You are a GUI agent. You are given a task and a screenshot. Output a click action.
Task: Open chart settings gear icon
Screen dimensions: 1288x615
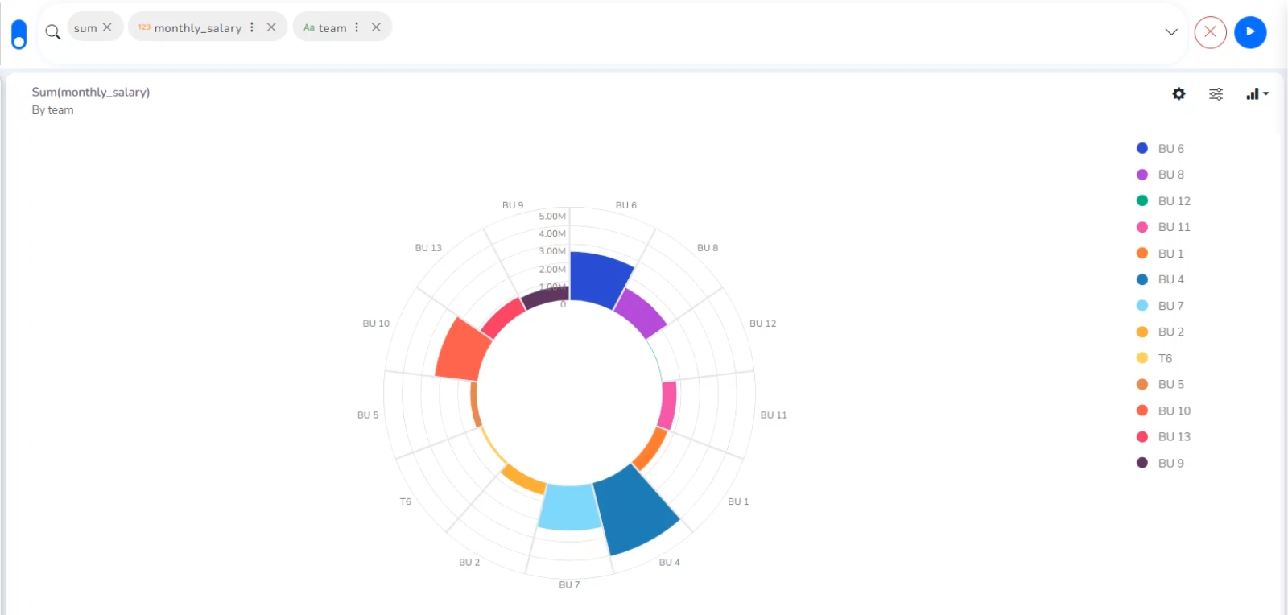[x=1179, y=94]
